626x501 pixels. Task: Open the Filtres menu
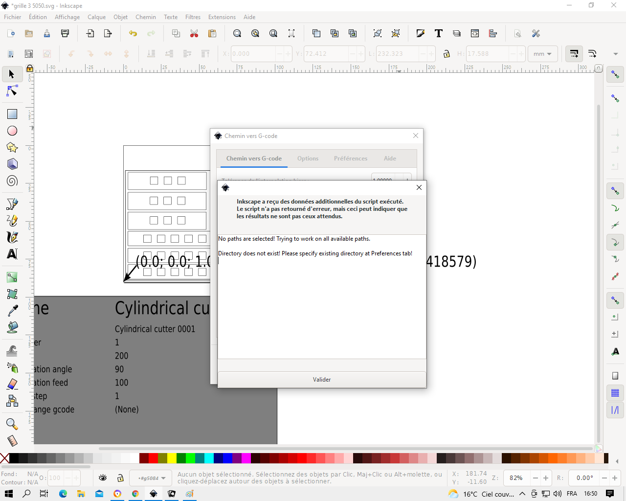tap(193, 17)
